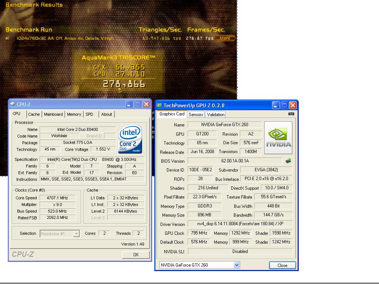Click the GPU name field NVIDIA GeForce GTX 260
The image size is (379, 284).
coord(225,125)
